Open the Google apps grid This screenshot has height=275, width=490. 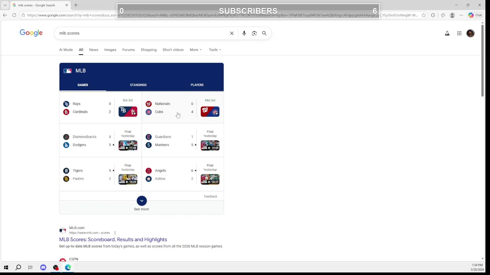click(459, 33)
